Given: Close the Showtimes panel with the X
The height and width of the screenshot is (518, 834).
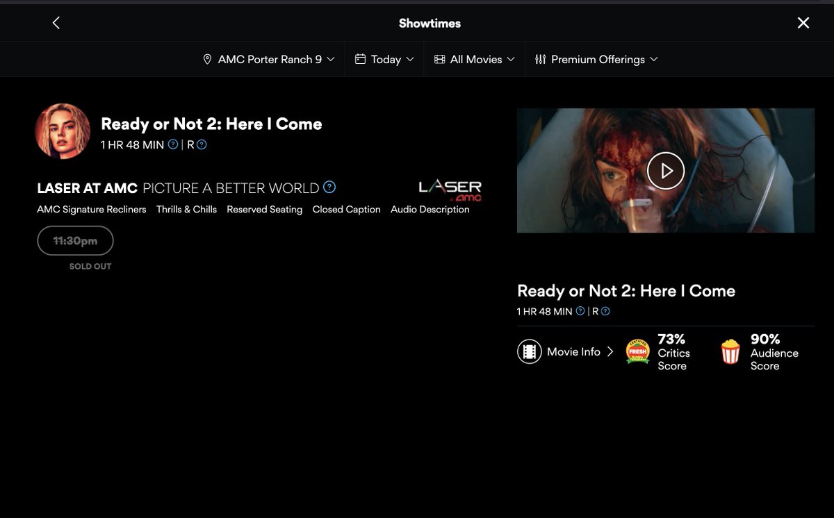Looking at the screenshot, I should click(803, 23).
